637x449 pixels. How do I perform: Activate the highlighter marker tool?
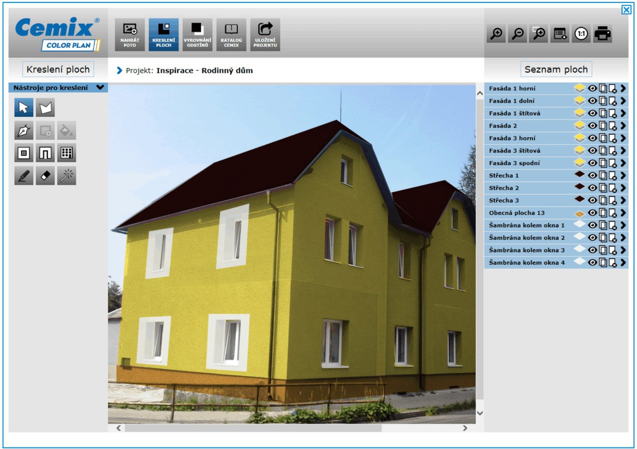pyautogui.click(x=24, y=176)
